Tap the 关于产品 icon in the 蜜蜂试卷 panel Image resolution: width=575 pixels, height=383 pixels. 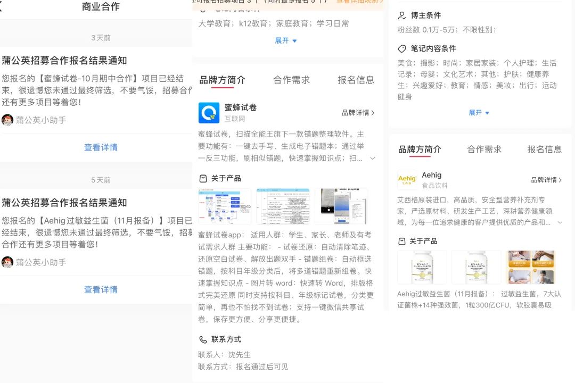[x=203, y=179]
